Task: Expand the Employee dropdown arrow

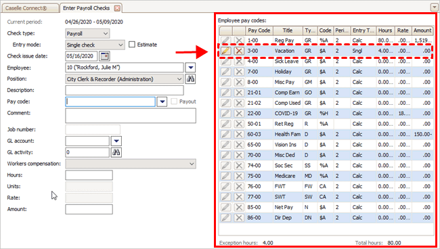Action: tap(190, 68)
